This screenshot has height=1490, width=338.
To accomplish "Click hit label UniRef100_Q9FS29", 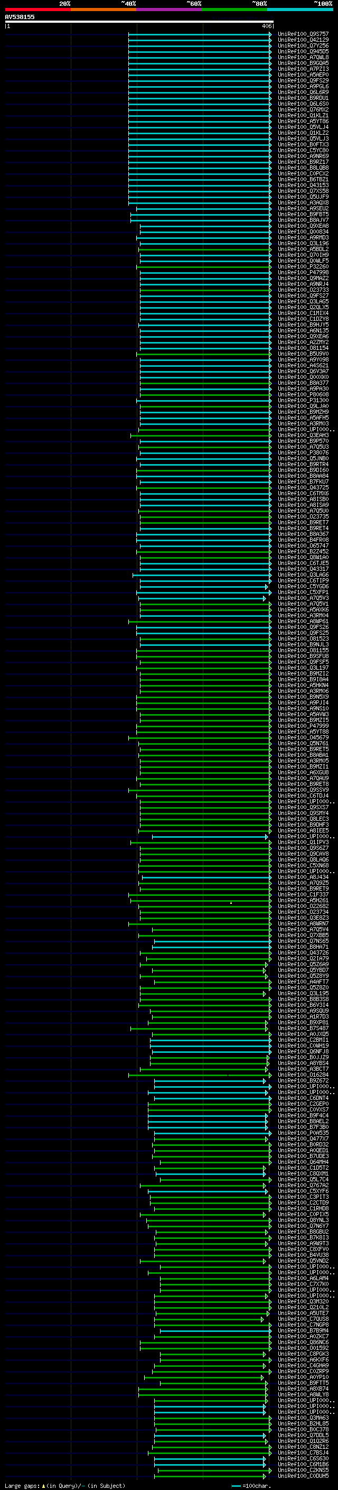I will [303, 80].
